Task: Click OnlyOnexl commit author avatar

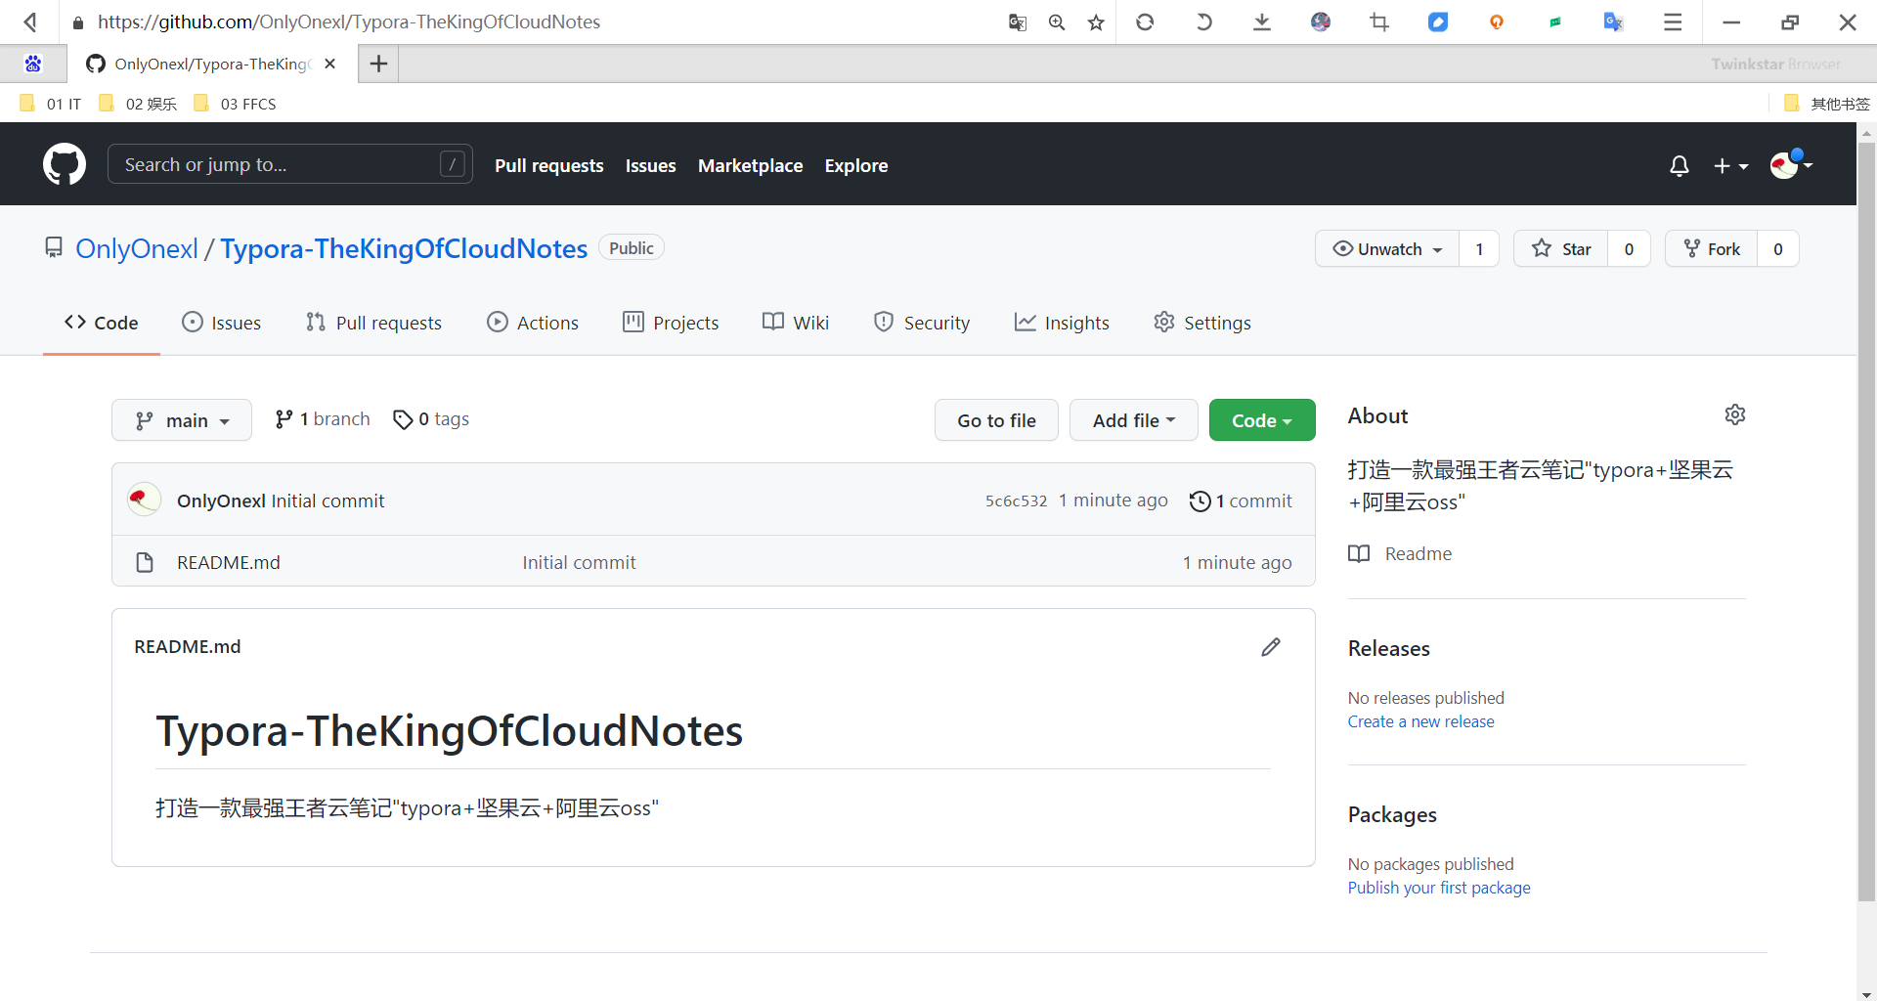Action: [x=145, y=500]
